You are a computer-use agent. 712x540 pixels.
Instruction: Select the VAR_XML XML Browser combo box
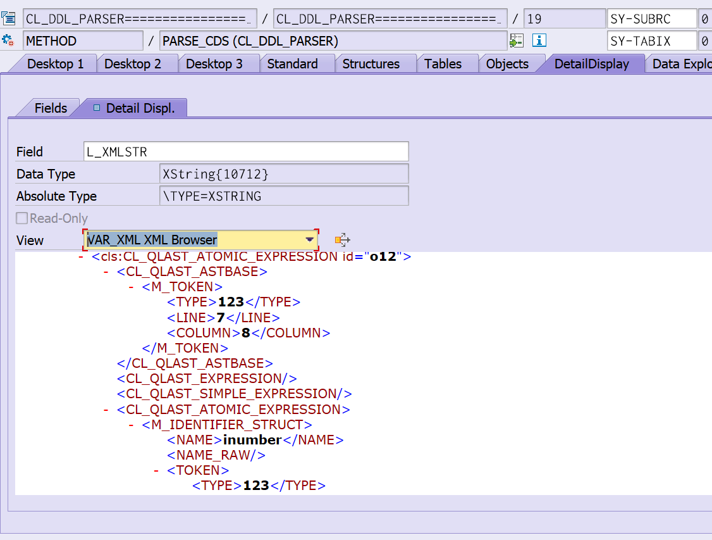click(x=200, y=239)
